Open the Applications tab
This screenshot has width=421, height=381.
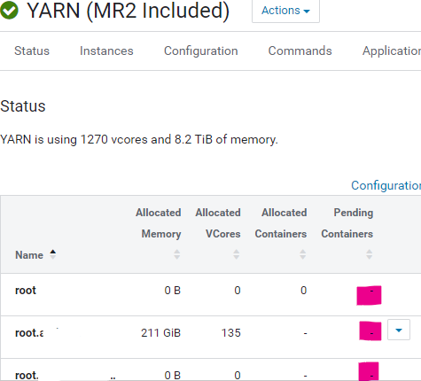(x=392, y=51)
